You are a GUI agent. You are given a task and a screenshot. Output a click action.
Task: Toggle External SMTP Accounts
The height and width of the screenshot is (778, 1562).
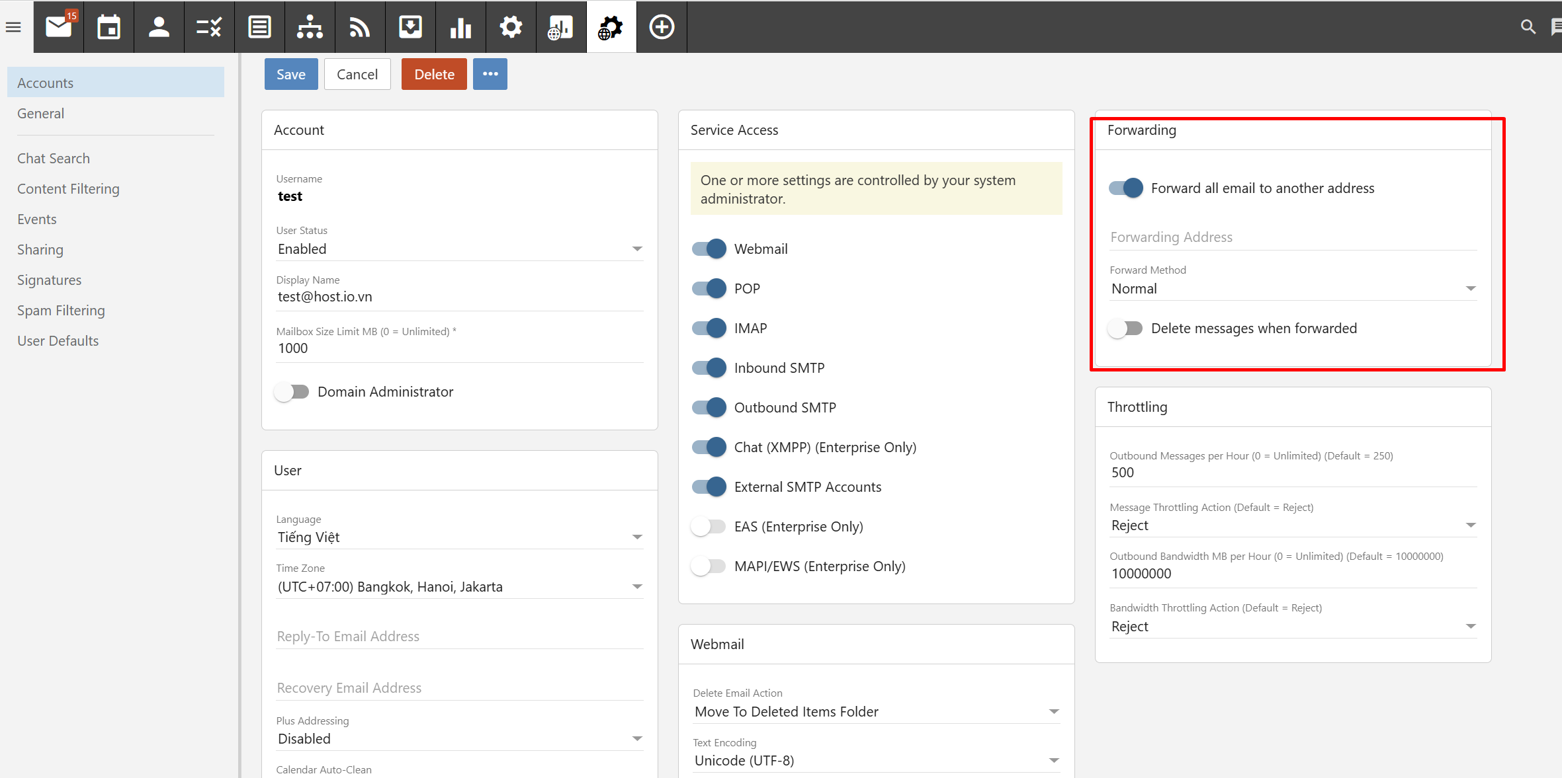(x=709, y=487)
